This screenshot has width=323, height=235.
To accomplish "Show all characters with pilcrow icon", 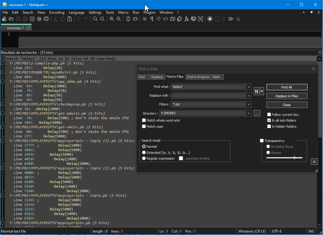I will [x=151, y=19].
